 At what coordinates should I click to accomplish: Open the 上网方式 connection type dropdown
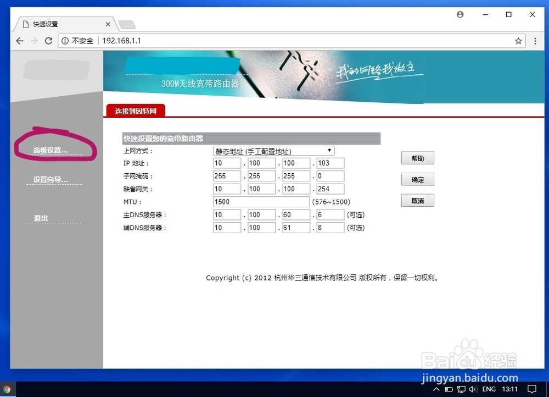pos(273,150)
